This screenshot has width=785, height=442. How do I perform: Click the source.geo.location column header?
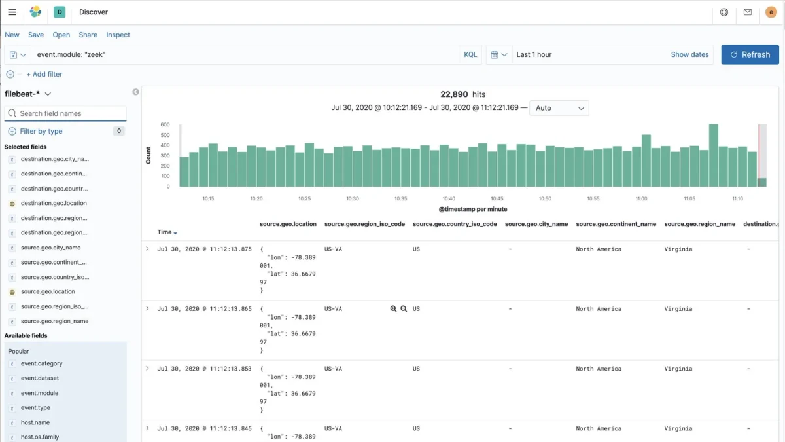[288, 224]
